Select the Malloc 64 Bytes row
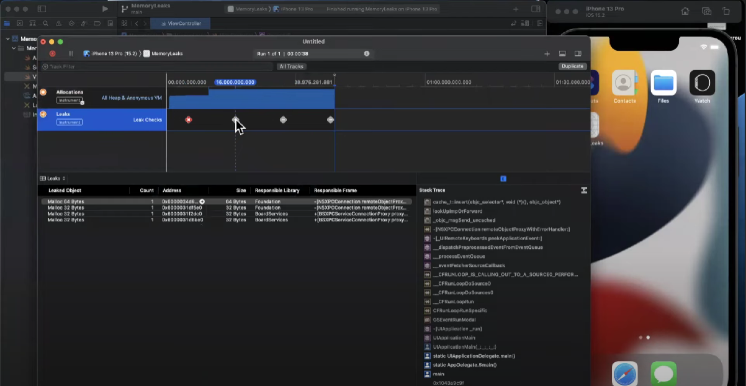This screenshot has width=746, height=386. click(x=227, y=202)
